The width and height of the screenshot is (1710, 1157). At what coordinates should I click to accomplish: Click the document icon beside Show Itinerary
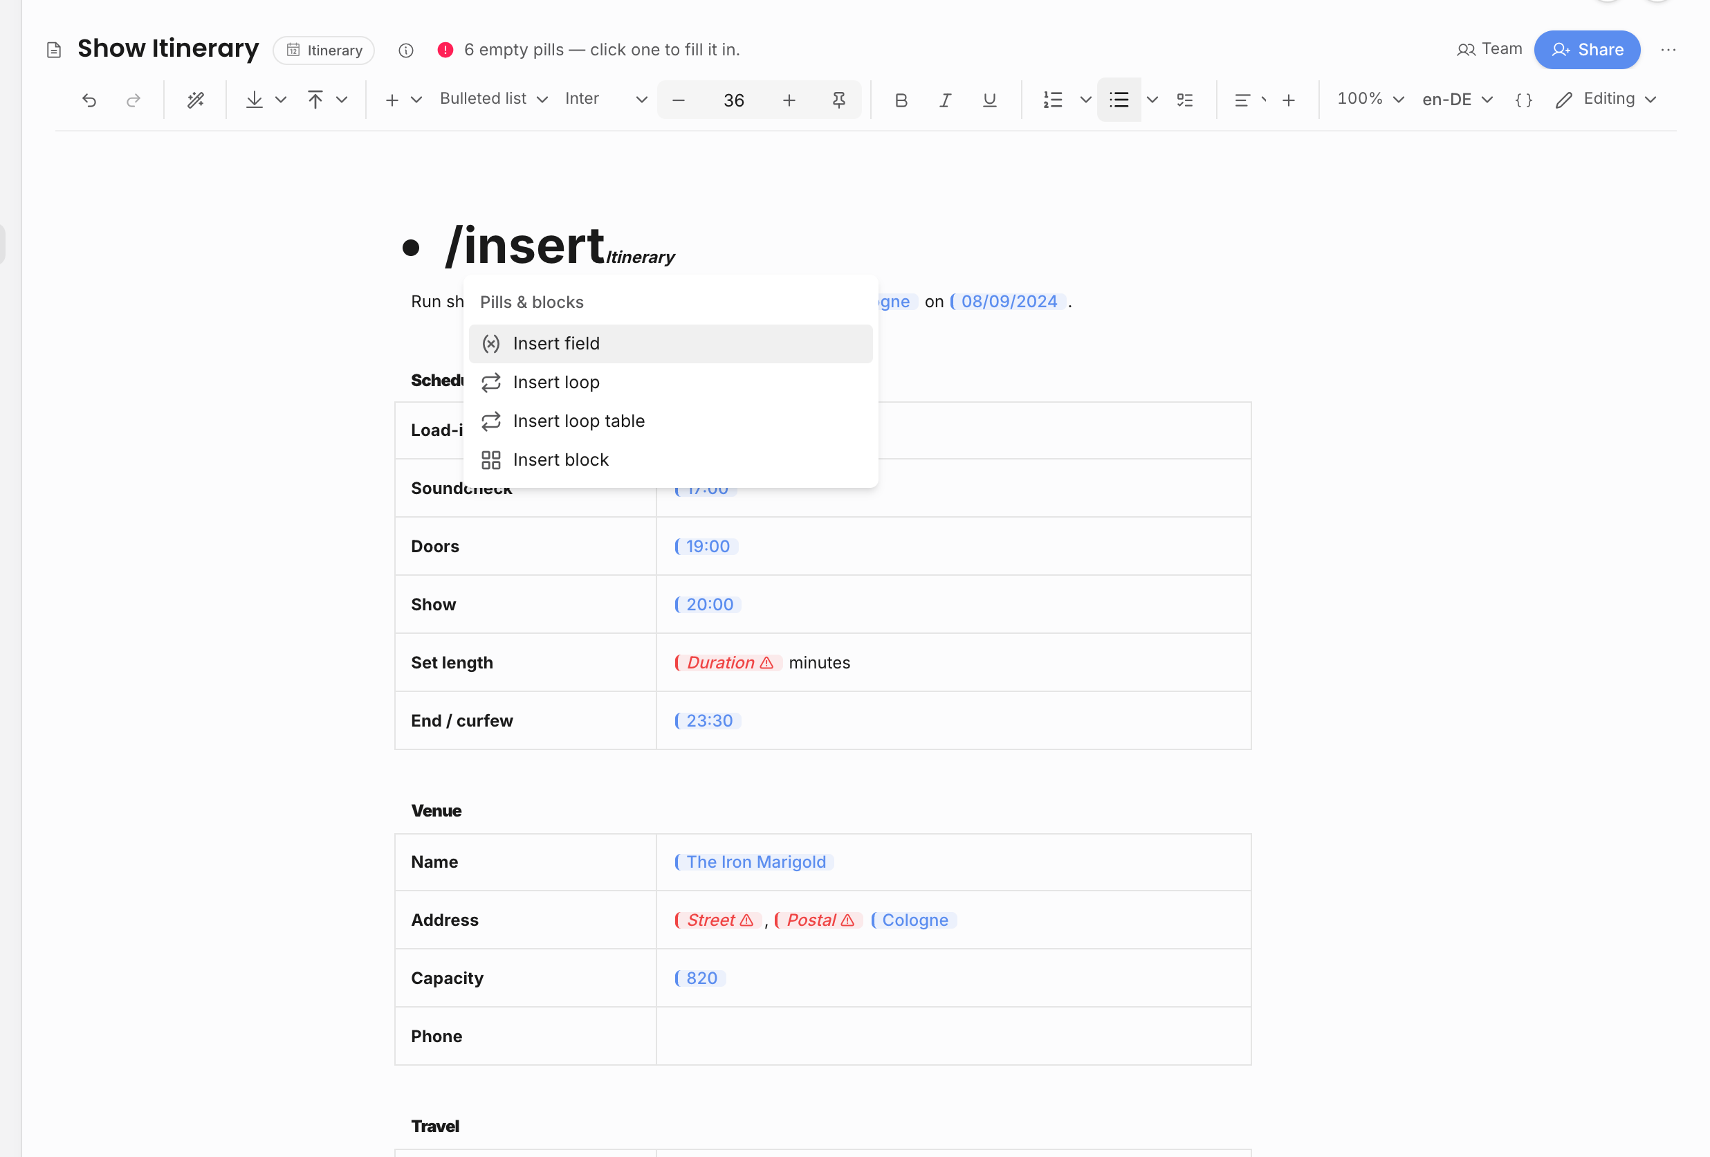point(54,49)
